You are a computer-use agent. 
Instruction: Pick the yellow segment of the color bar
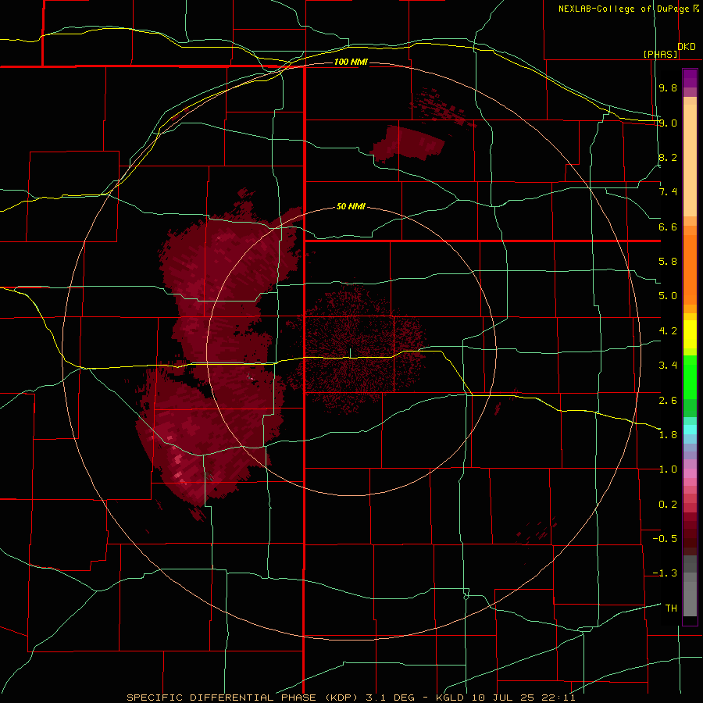click(x=690, y=334)
